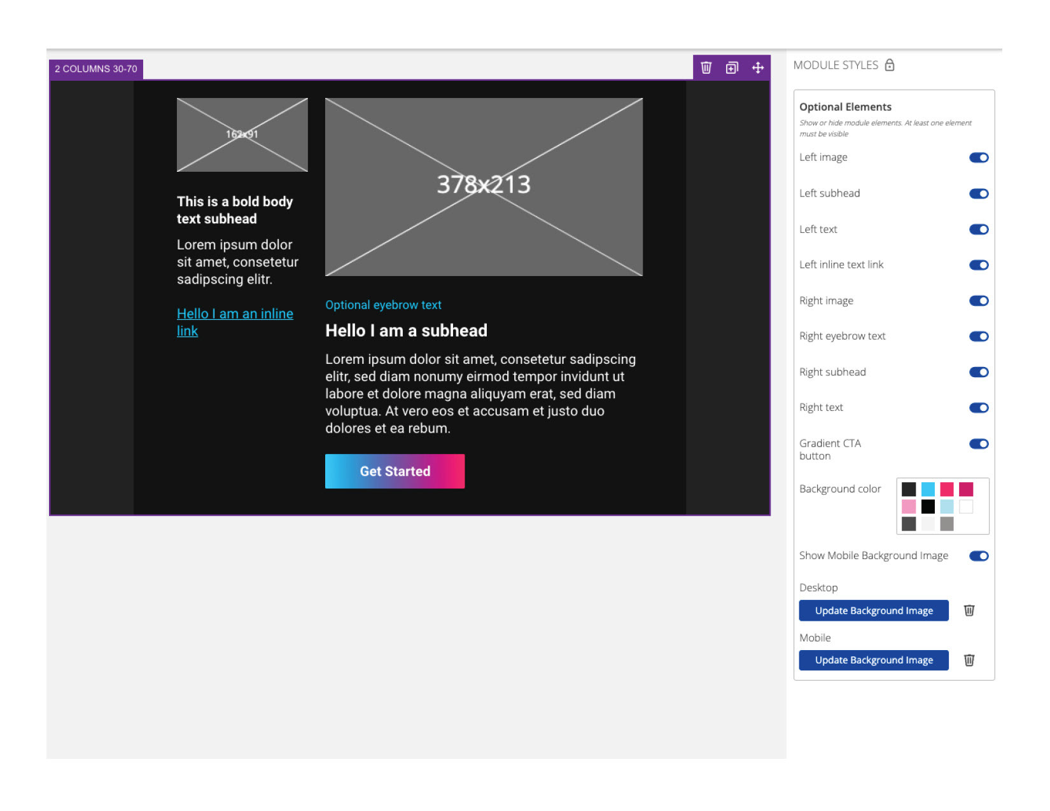Pick the off-white light gray swatch
This screenshot has height=811, width=1050.
click(928, 523)
